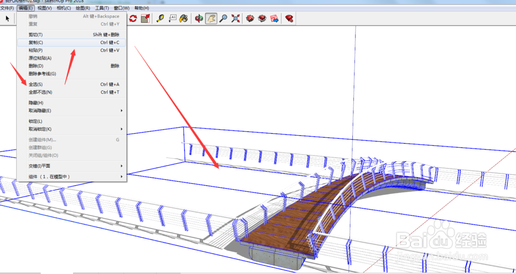The width and height of the screenshot is (516, 274).
Task: Open the 工具(T) menu
Action: tap(102, 8)
